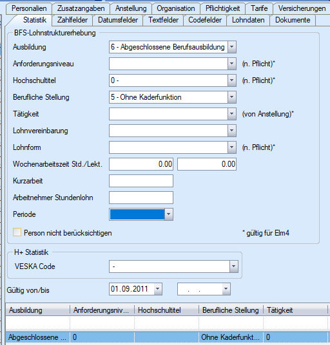Open the Lohnform dropdown
Image resolution: width=330 pixels, height=345 pixels.
(232, 147)
